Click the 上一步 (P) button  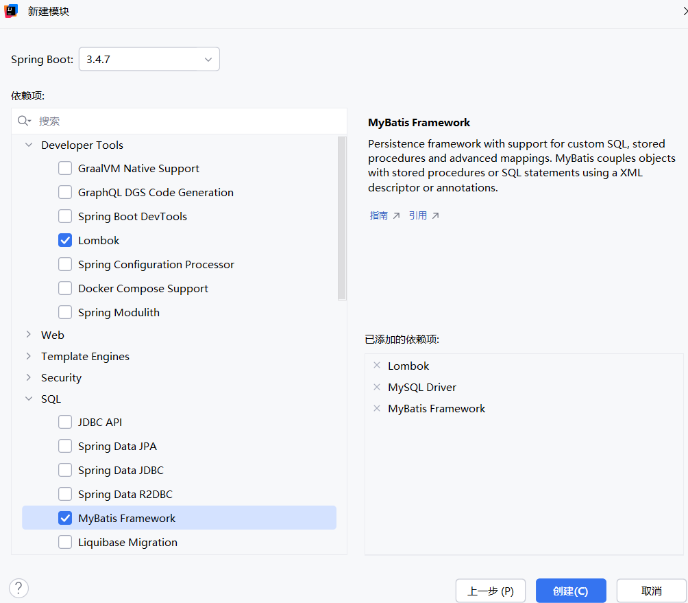click(491, 591)
